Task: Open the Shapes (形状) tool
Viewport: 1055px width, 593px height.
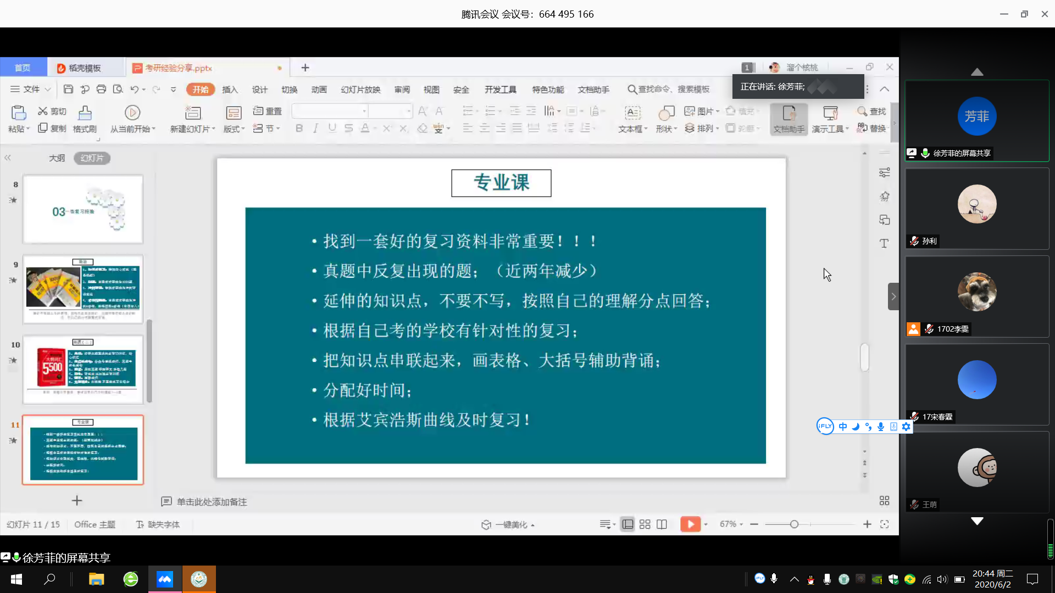Action: tap(666, 113)
